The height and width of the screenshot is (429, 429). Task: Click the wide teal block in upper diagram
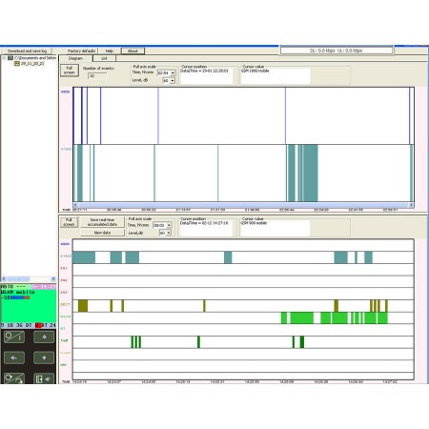click(311, 173)
